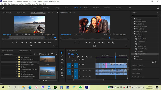The height and width of the screenshot is (90, 161).
Task: Open Media Browser path dropdown
Action: point(16,54)
